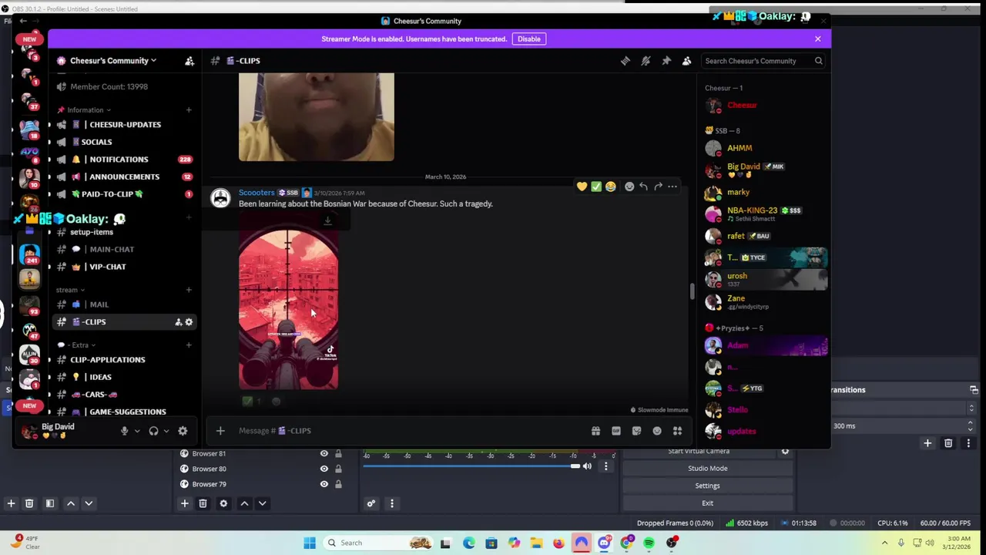The image size is (986, 555).
Task: Click the Windows Start button
Action: pyautogui.click(x=310, y=543)
